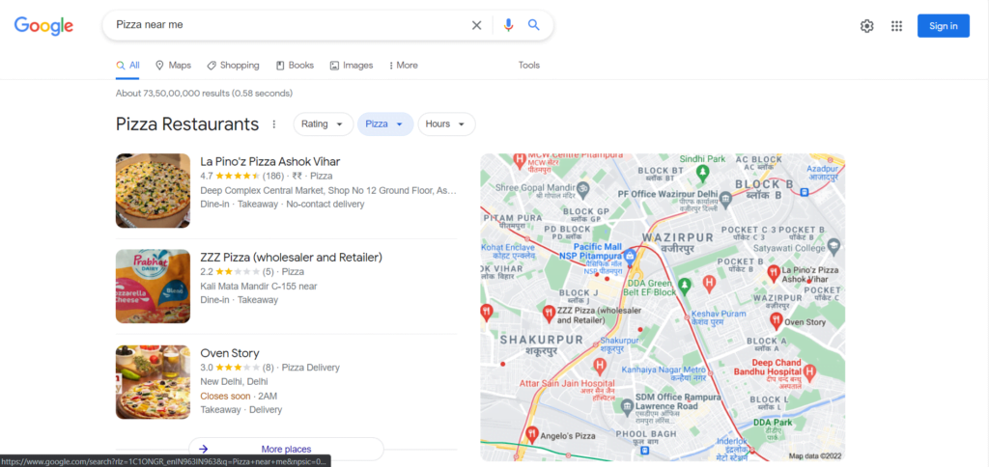This screenshot has width=989, height=467.
Task: Open La Pino'z Pizza Ashok Vihar listing
Action: point(270,161)
